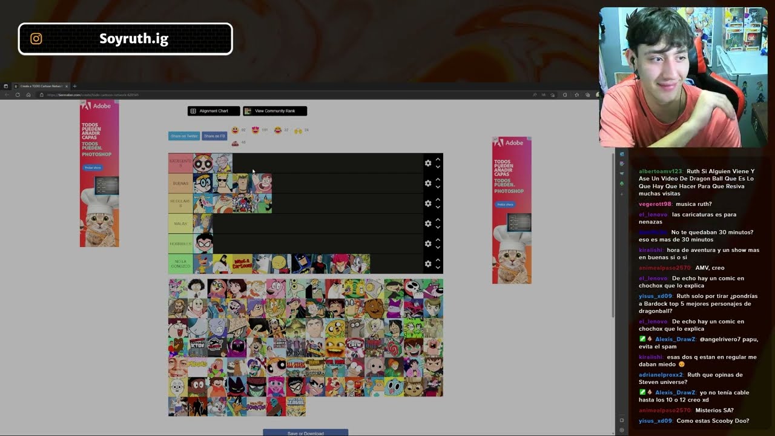This screenshot has height=436, width=775.
Task: Close the Create a TODO Cartoon Network tab
Action: (67, 87)
